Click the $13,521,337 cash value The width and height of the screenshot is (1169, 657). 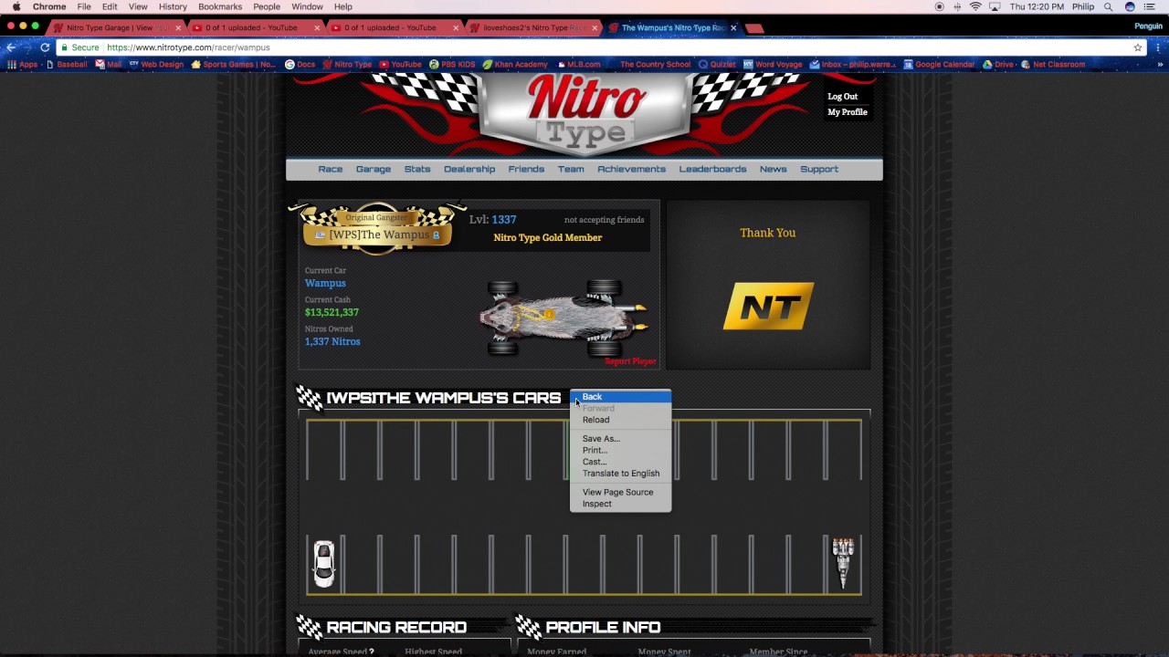click(x=332, y=312)
